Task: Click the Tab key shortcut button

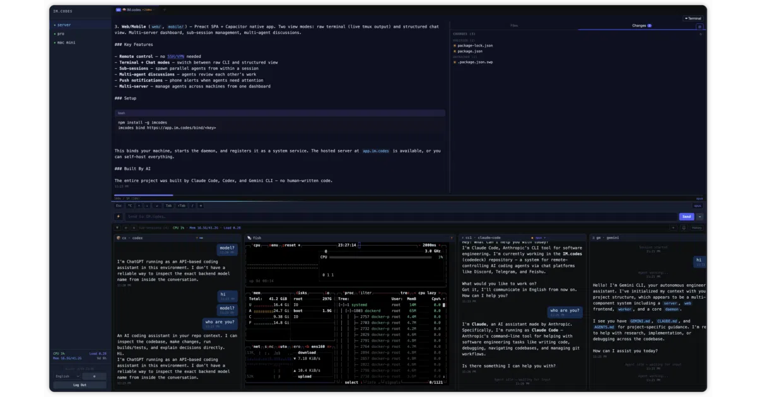Action: tap(168, 205)
